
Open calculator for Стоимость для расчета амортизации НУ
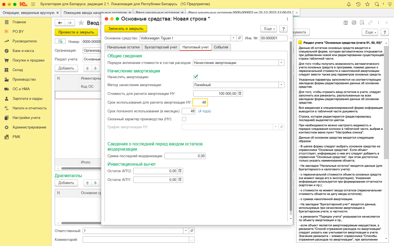click(x=240, y=93)
